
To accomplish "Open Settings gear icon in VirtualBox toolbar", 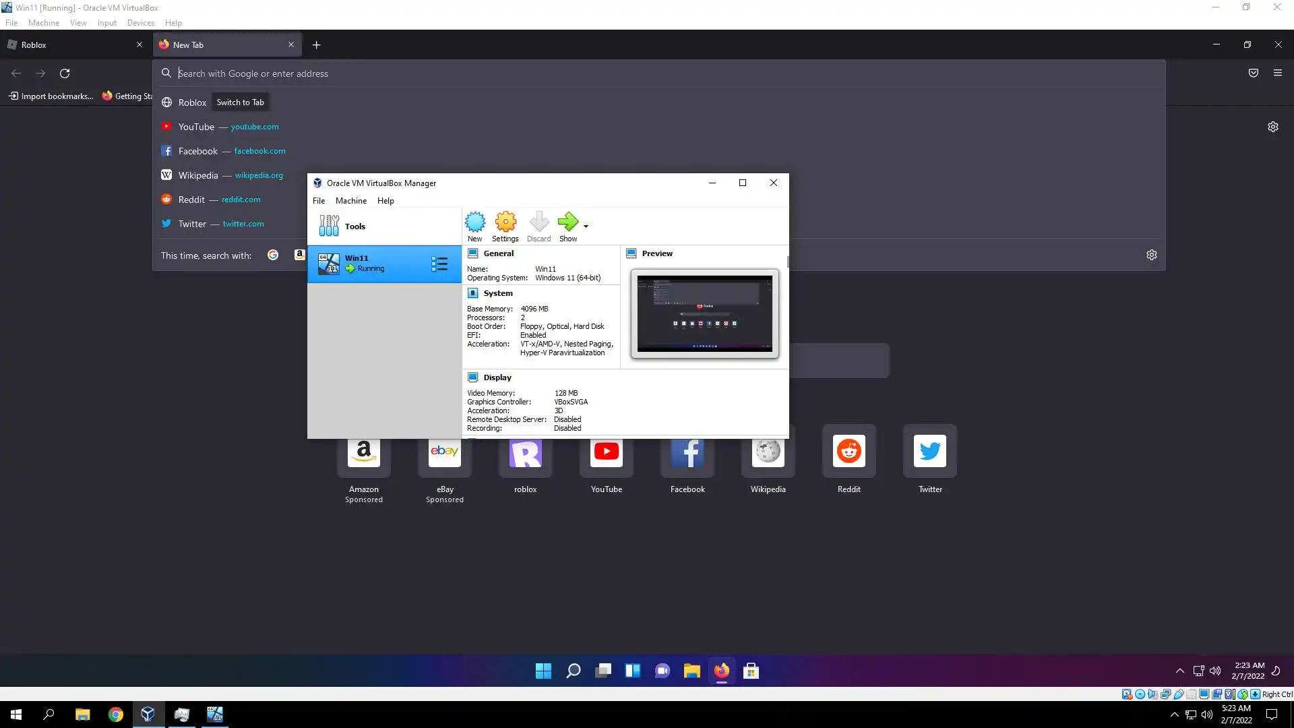I will [x=505, y=222].
